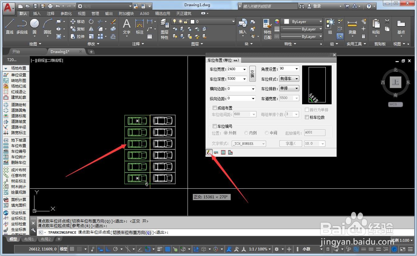This screenshot has width=417, height=256.
Task: Open 车位布置 in the left sidebar
Action: (15, 146)
